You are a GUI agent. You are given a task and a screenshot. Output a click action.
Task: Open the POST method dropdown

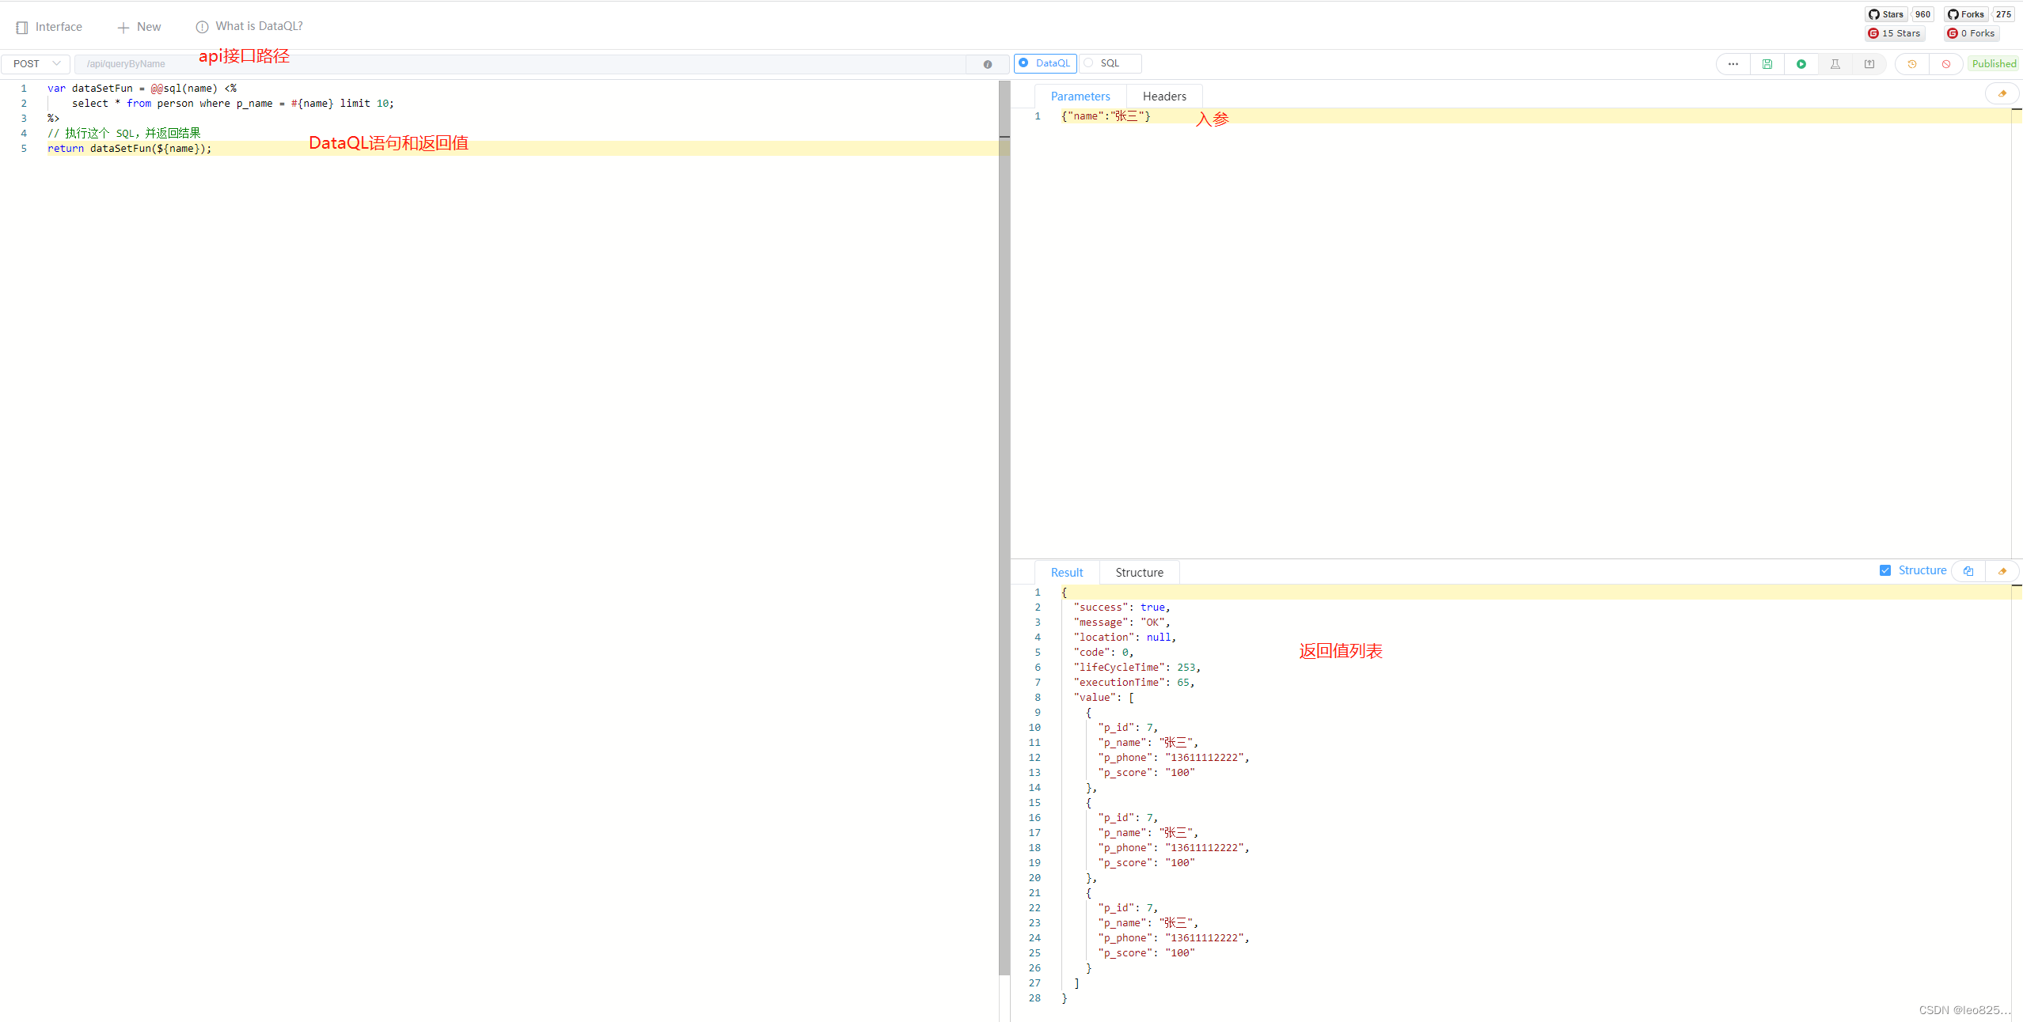click(36, 64)
